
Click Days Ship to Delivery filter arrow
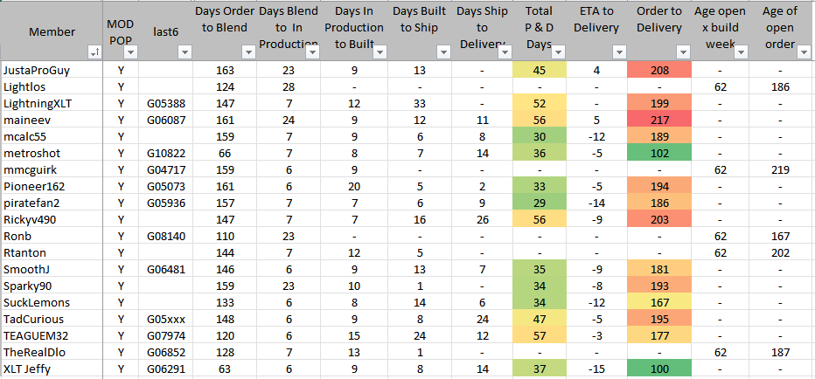[x=507, y=53]
